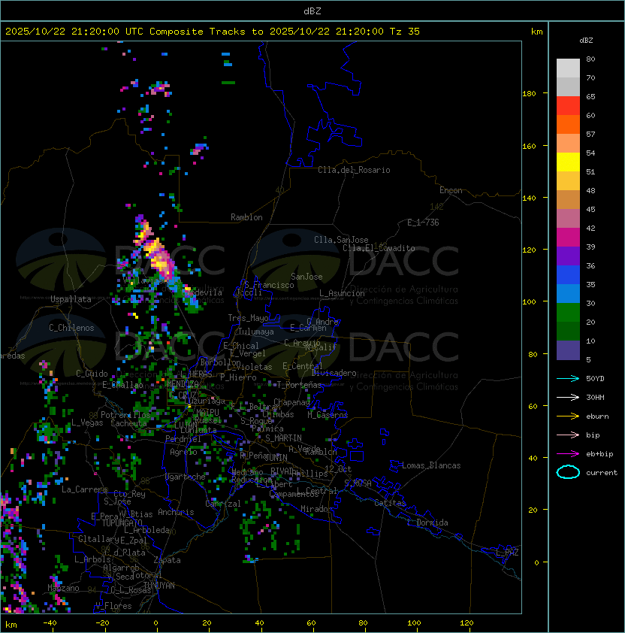Image resolution: width=625 pixels, height=633 pixels.
Task: Click the 'E_1-736' map label
Action: pos(423,223)
